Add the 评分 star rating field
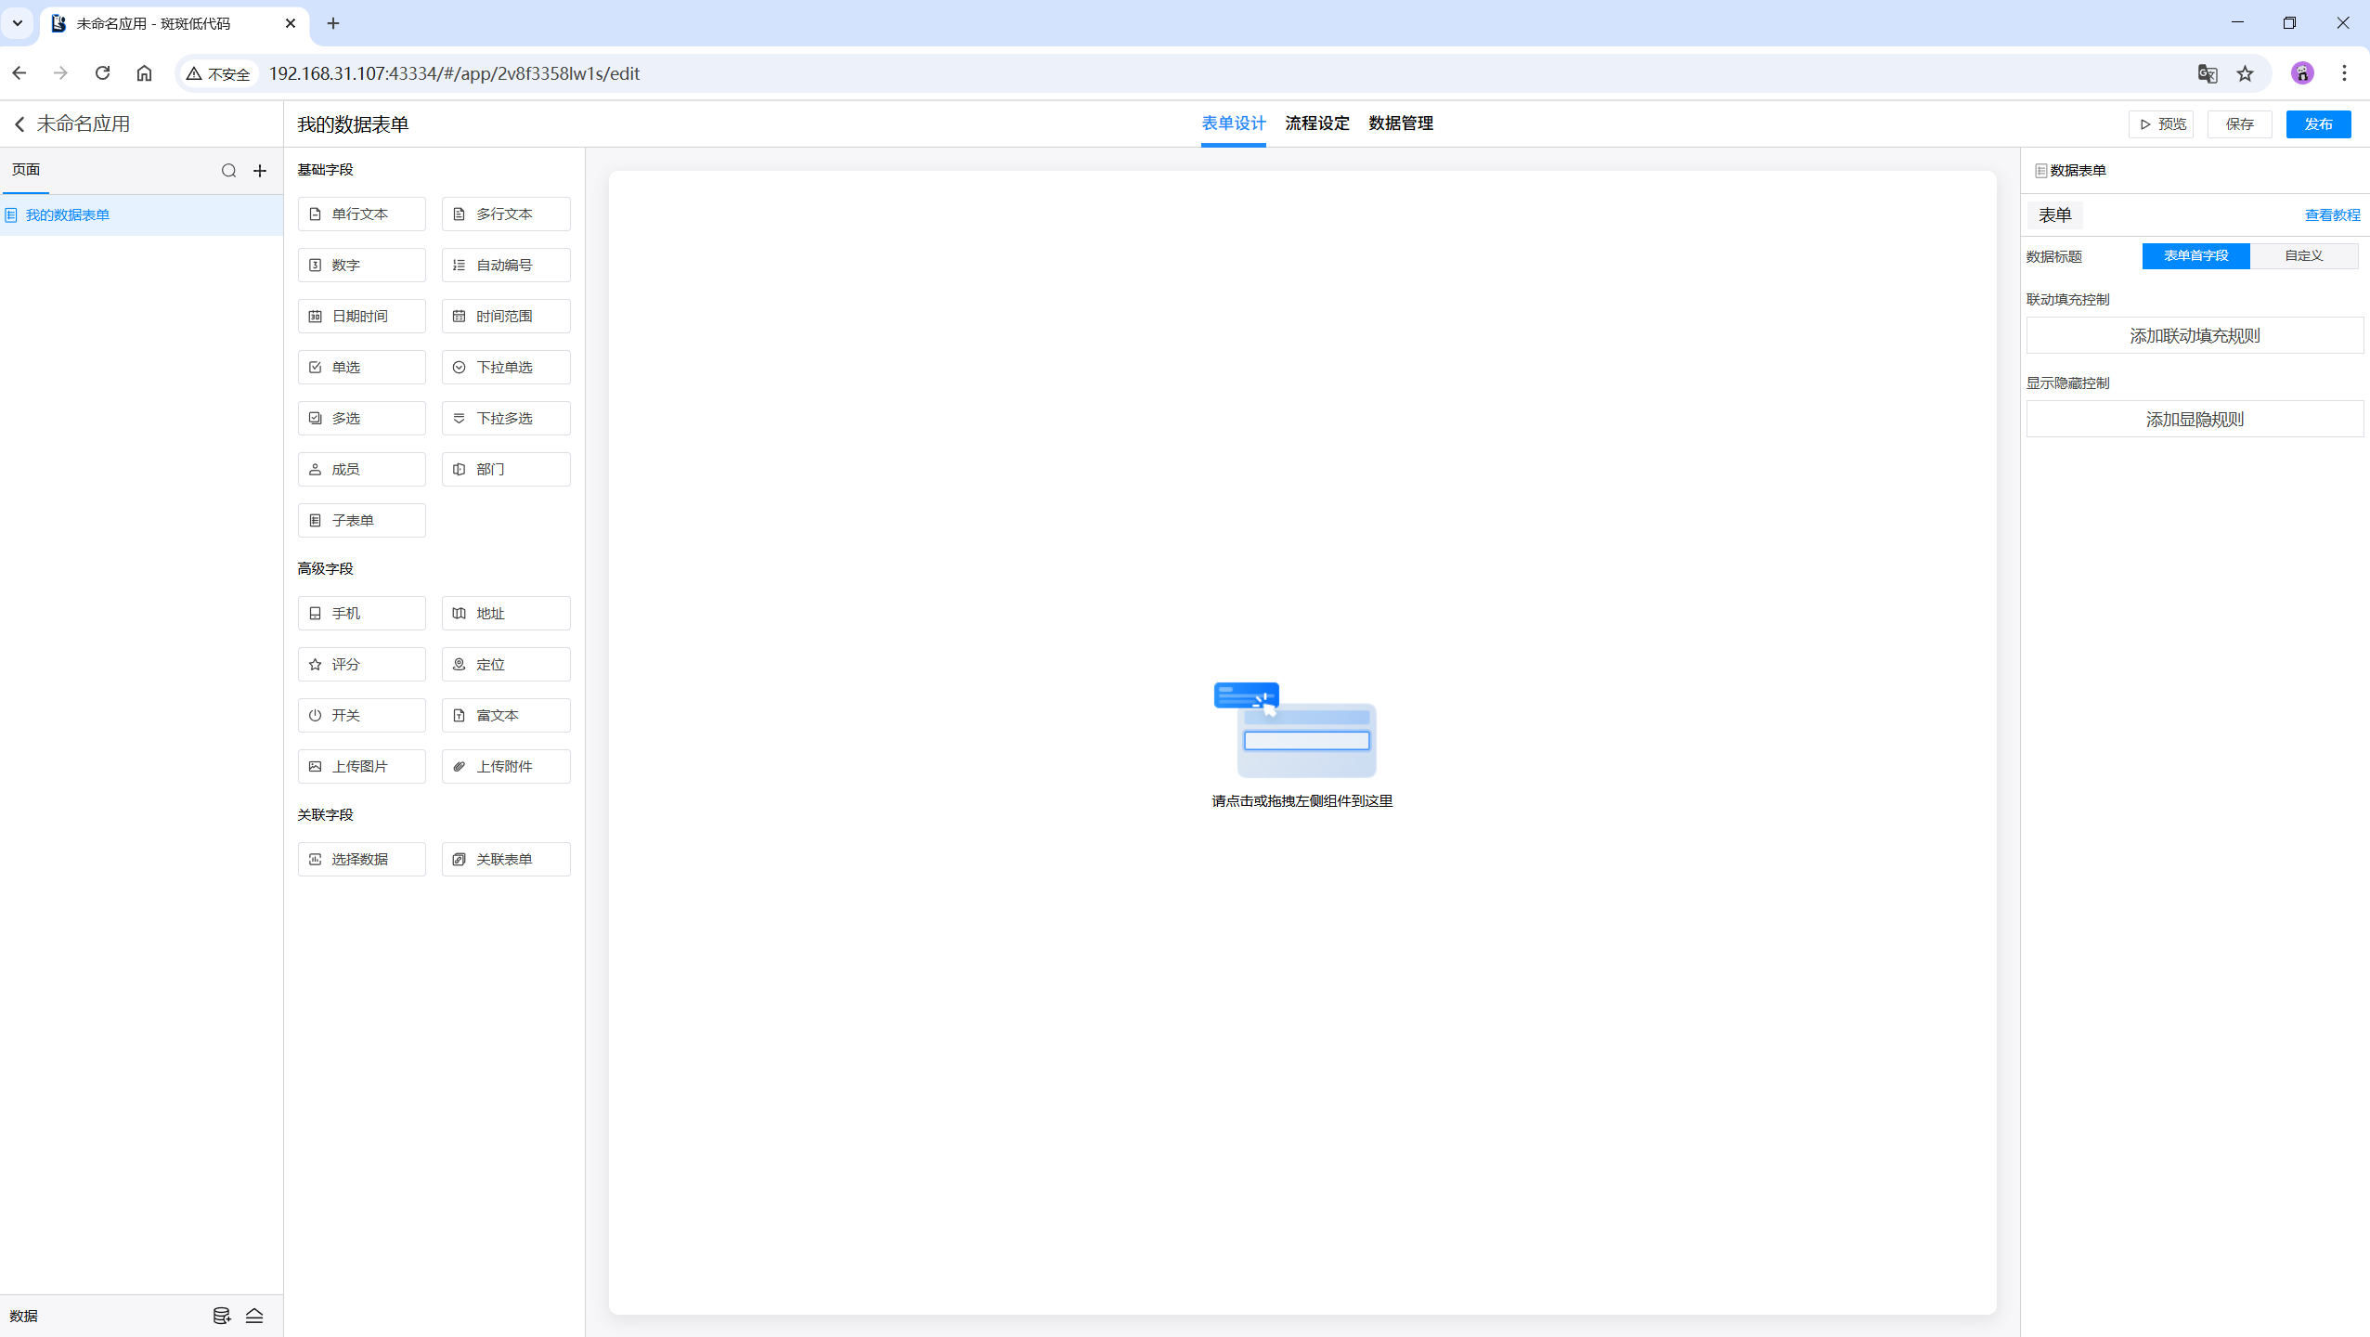The width and height of the screenshot is (2370, 1337). coord(361,664)
